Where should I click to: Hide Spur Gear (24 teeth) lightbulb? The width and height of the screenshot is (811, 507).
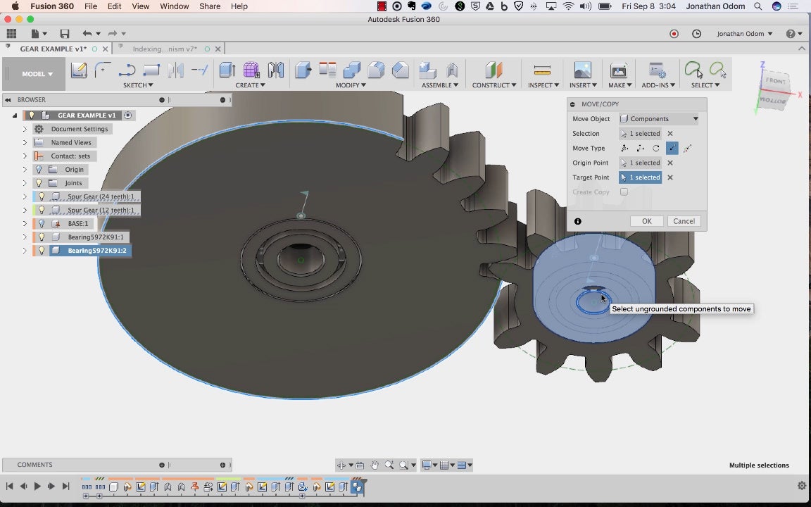[42, 196]
